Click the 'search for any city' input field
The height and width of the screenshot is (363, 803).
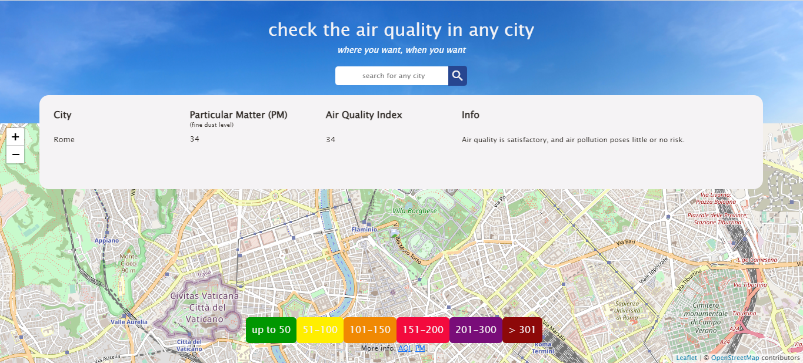coord(391,75)
